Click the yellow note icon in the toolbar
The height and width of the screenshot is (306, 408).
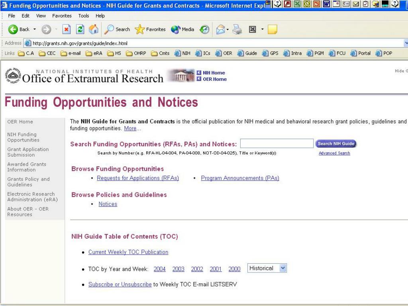(x=272, y=29)
